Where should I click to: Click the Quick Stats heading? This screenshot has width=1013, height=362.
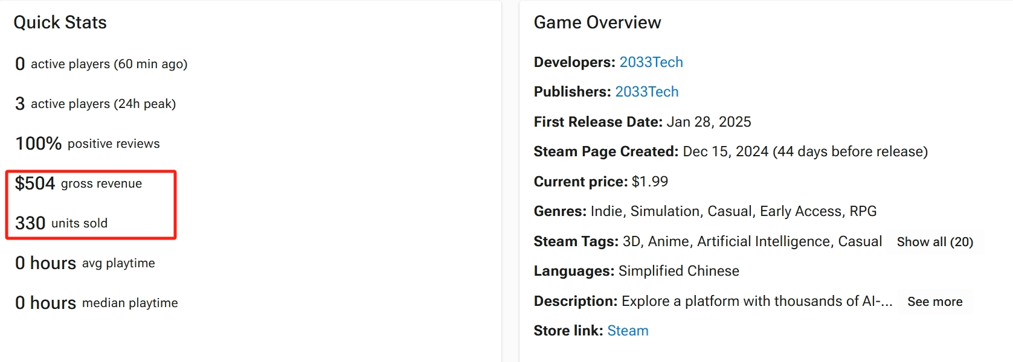(x=60, y=22)
